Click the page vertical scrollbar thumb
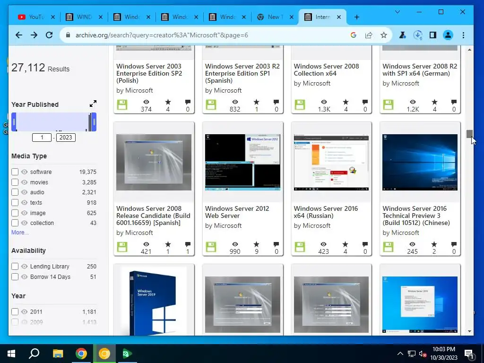Image resolution: width=484 pixels, height=363 pixels. point(469,134)
